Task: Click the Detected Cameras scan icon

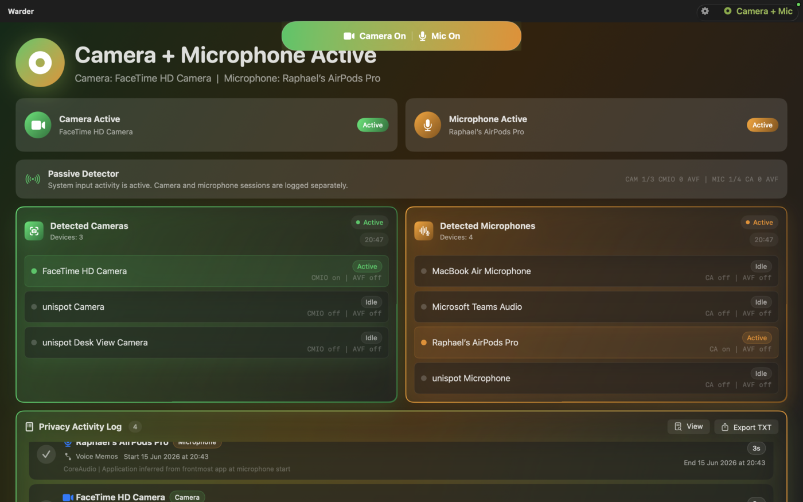Action: click(x=34, y=231)
